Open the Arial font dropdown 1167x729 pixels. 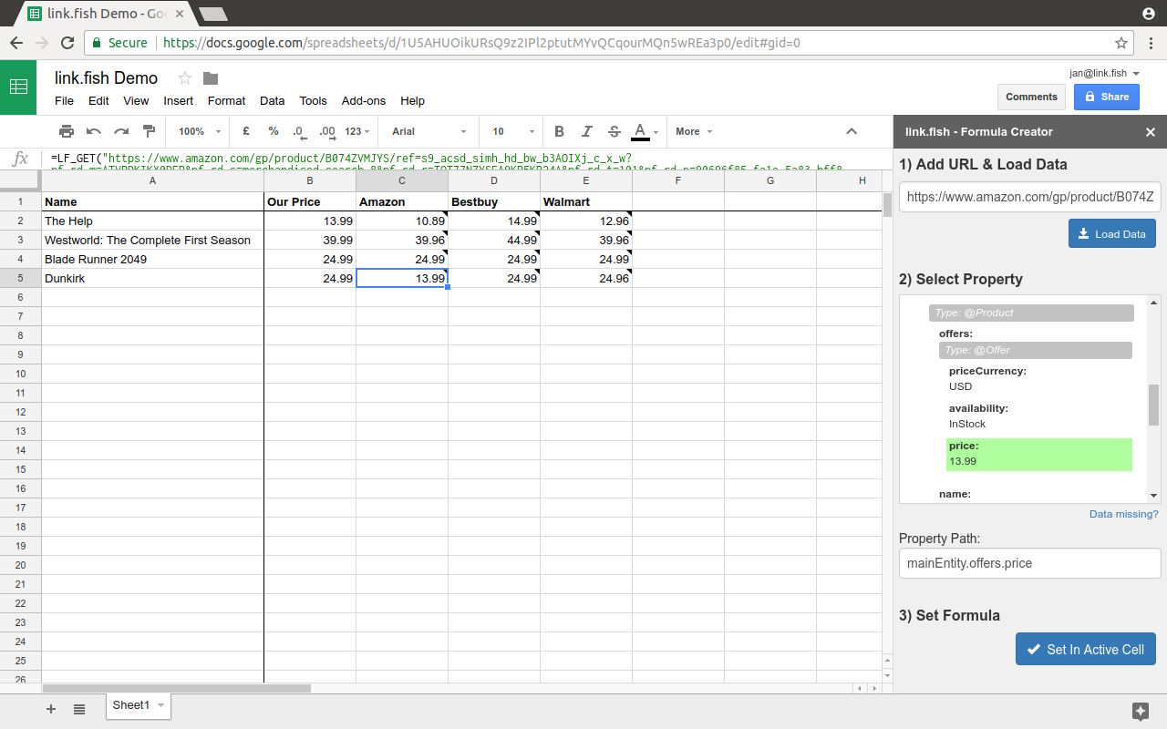pos(429,131)
